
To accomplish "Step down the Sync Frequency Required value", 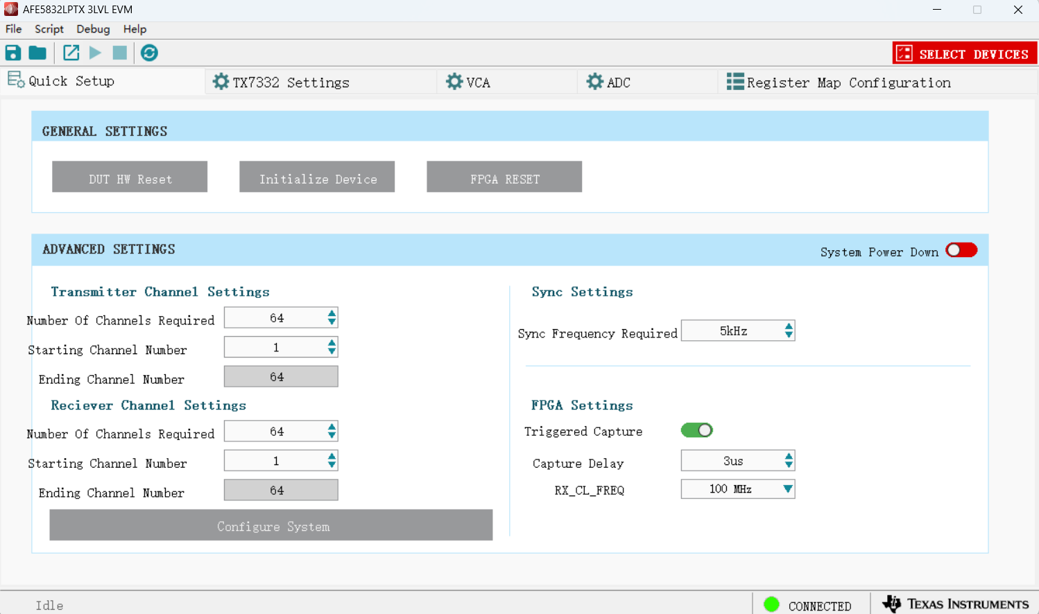I will point(789,335).
